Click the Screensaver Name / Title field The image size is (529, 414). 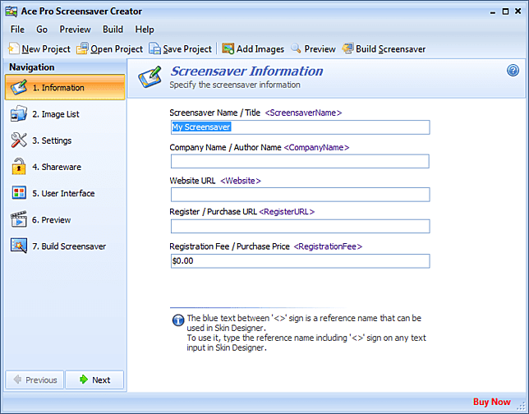click(x=301, y=127)
